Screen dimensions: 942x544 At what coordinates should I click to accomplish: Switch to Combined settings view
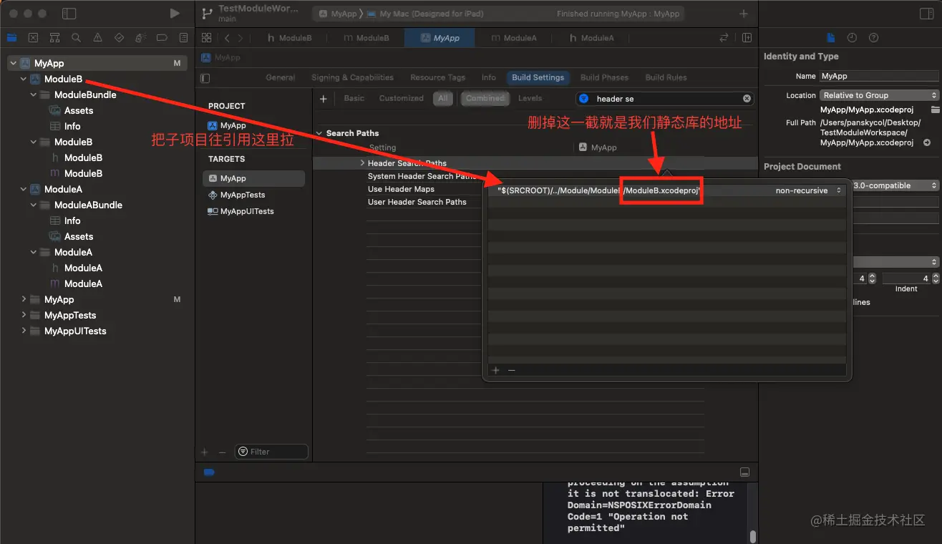485,98
